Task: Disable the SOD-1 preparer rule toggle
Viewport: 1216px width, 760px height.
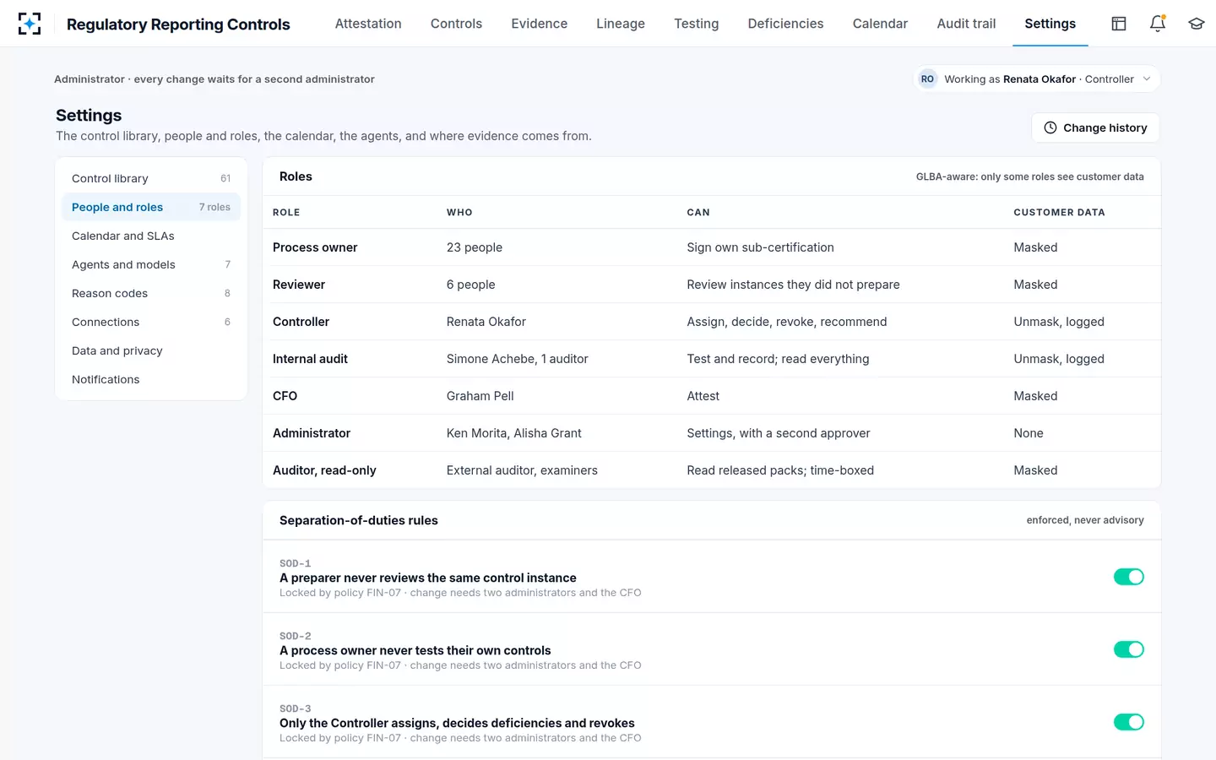Action: (x=1129, y=577)
